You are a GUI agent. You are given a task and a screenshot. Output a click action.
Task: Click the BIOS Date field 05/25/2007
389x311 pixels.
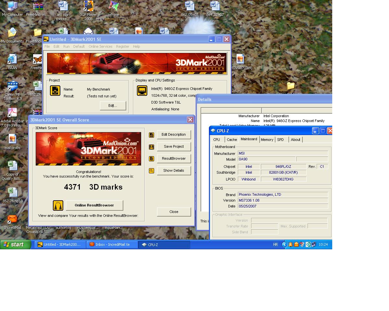tap(283, 206)
